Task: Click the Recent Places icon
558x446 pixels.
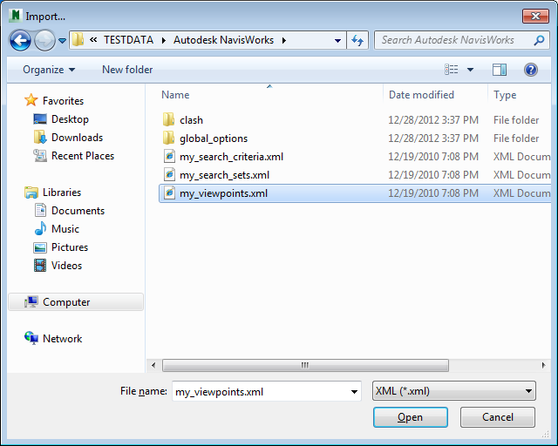Action: tap(40, 156)
